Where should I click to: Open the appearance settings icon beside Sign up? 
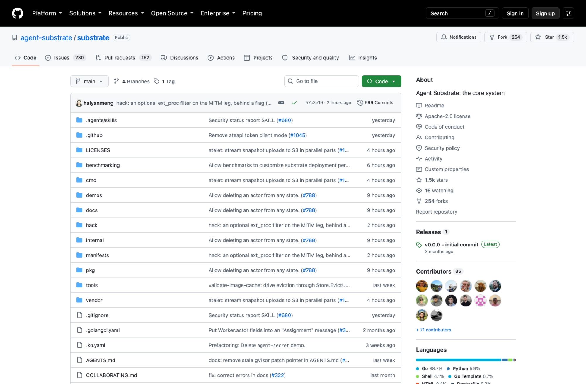click(568, 13)
